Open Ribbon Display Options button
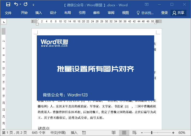The height and width of the screenshot is (136, 191). (147, 5)
